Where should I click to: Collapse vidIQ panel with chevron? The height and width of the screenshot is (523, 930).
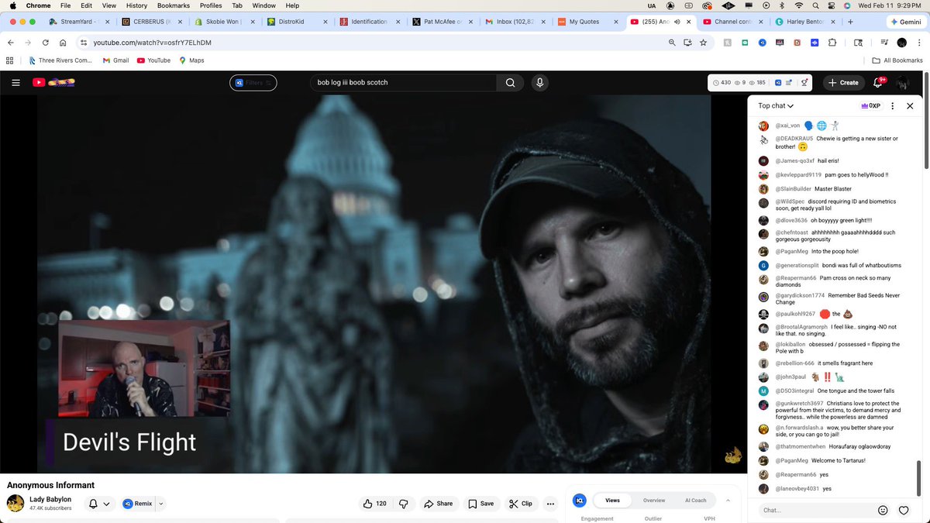pos(728,500)
